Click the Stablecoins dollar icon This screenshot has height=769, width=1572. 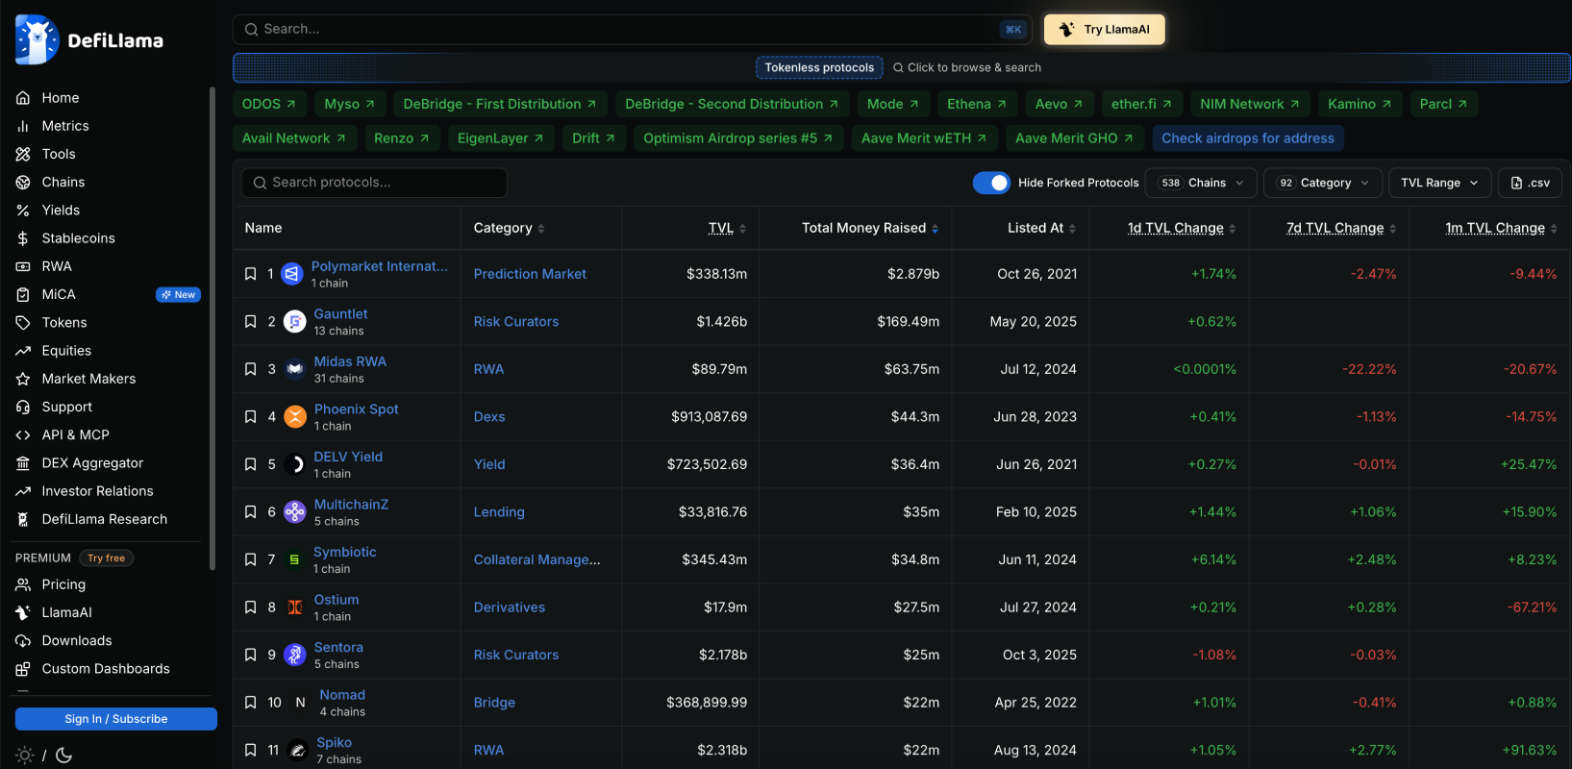[x=23, y=238]
